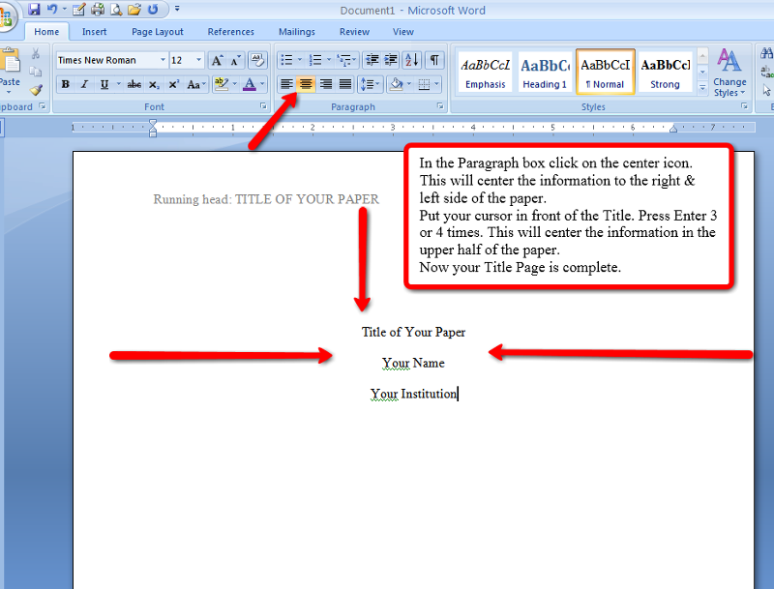Clear Formatting with the eraser icon
The height and width of the screenshot is (589, 774).
[x=255, y=59]
